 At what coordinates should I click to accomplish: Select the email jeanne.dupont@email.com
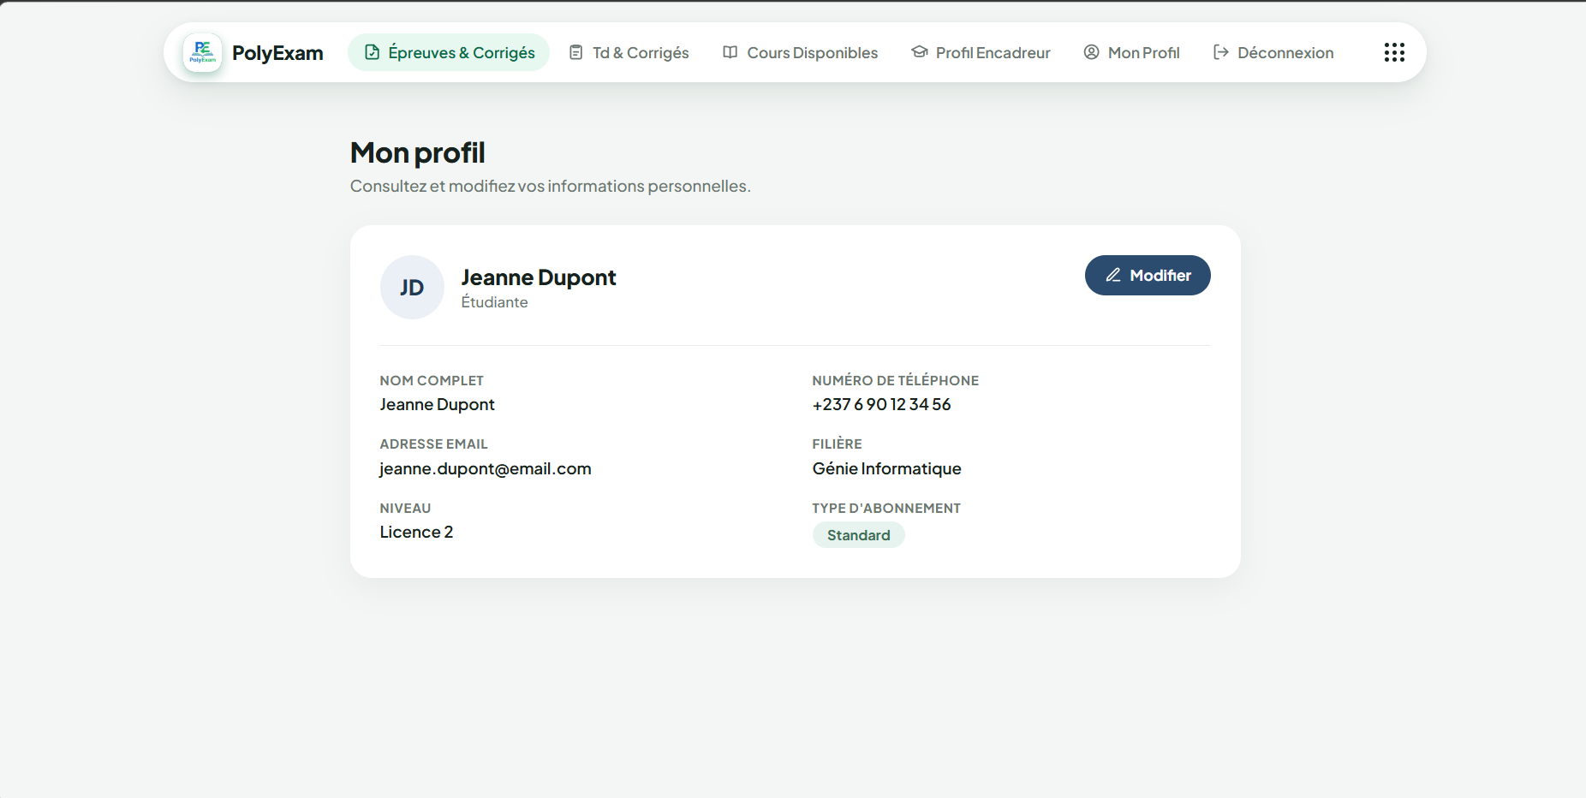coord(486,468)
